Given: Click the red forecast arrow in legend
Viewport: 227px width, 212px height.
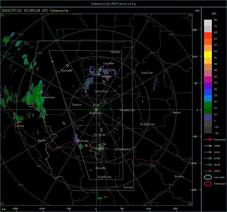Looking at the screenshot, I should [x=208, y=139].
